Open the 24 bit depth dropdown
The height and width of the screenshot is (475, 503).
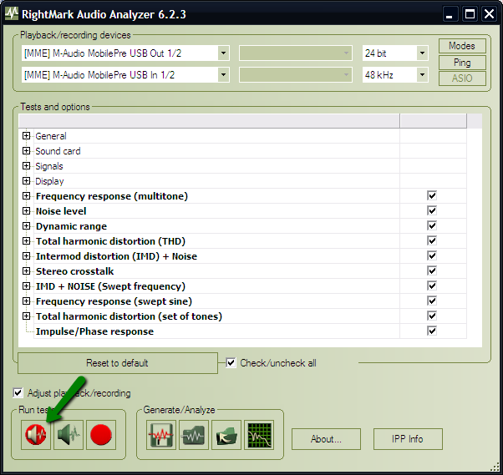tap(422, 53)
